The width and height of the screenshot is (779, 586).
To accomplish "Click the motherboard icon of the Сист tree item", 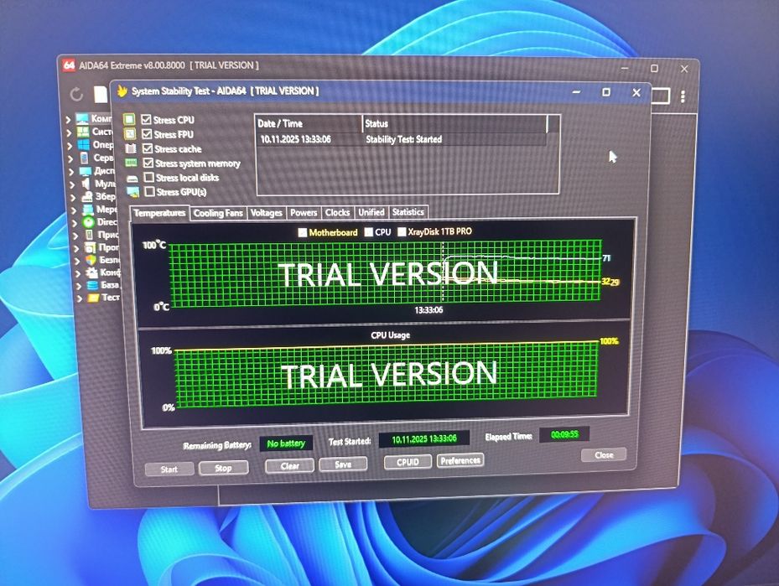I will [x=83, y=132].
